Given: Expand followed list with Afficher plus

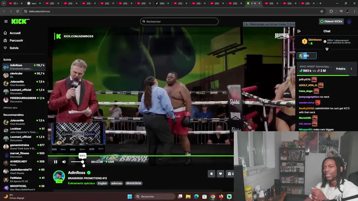Looking at the screenshot, I should click(x=10, y=108).
